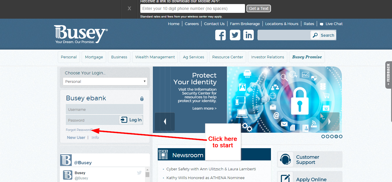
Task: Open the Rates link
Action: point(309,24)
